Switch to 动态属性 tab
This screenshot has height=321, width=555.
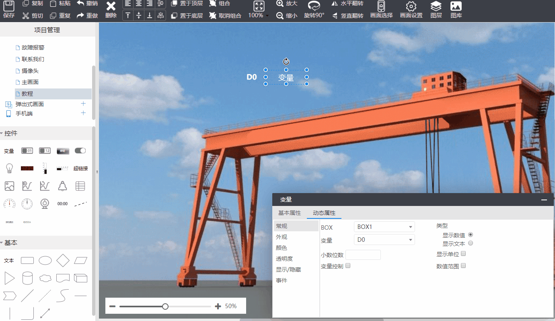coord(324,213)
